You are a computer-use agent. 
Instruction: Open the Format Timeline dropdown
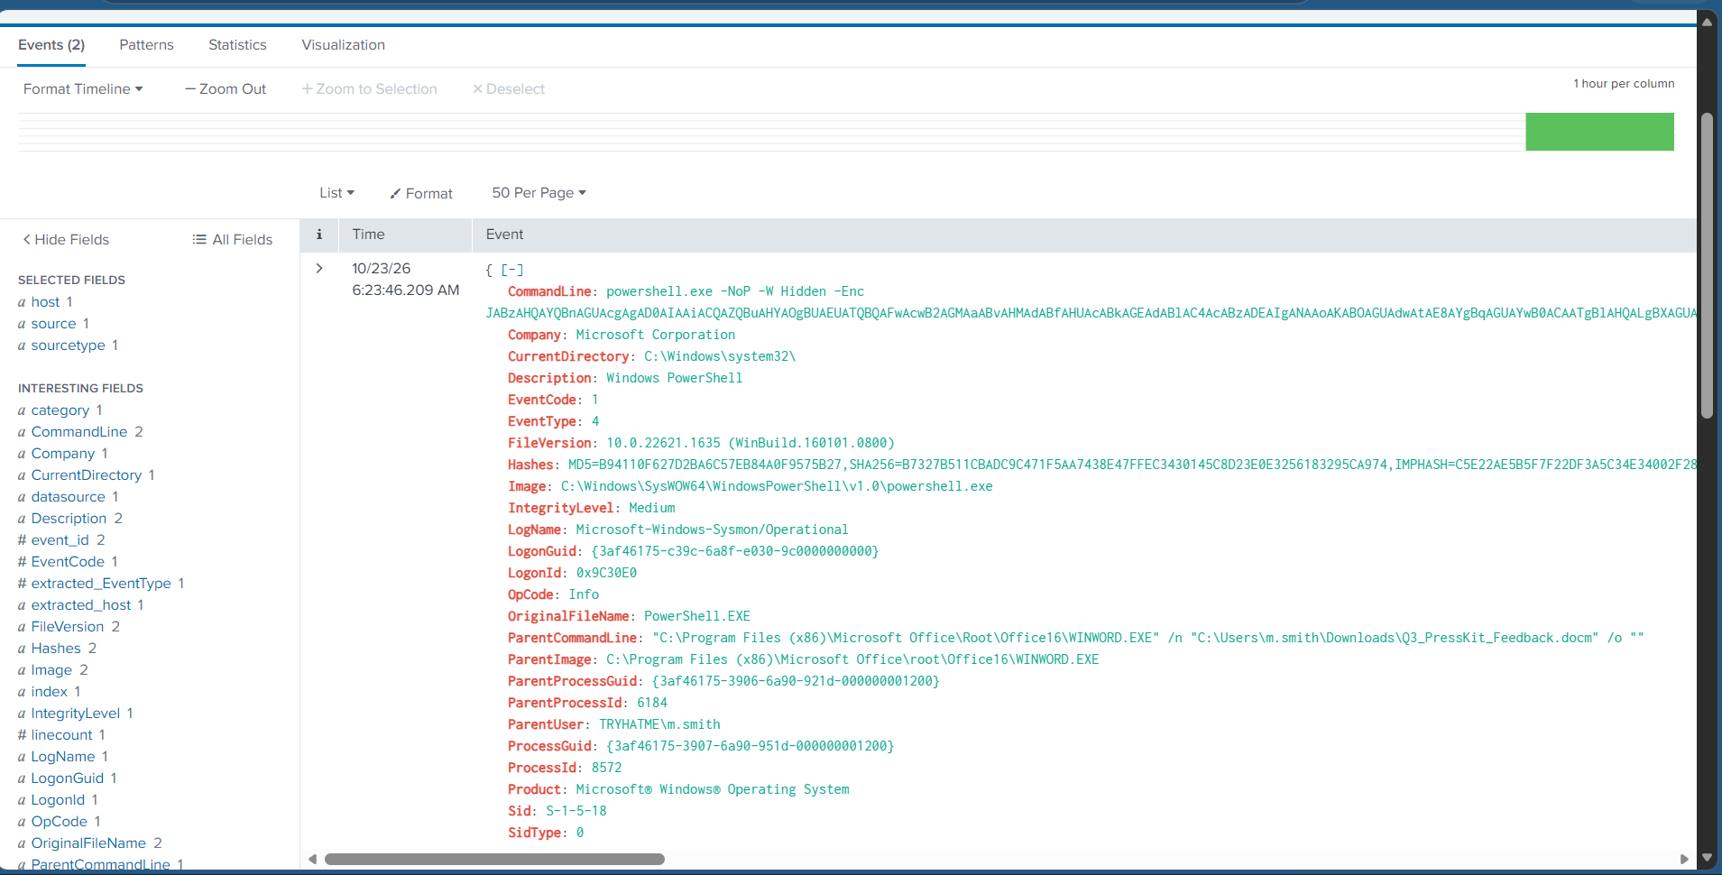[83, 88]
